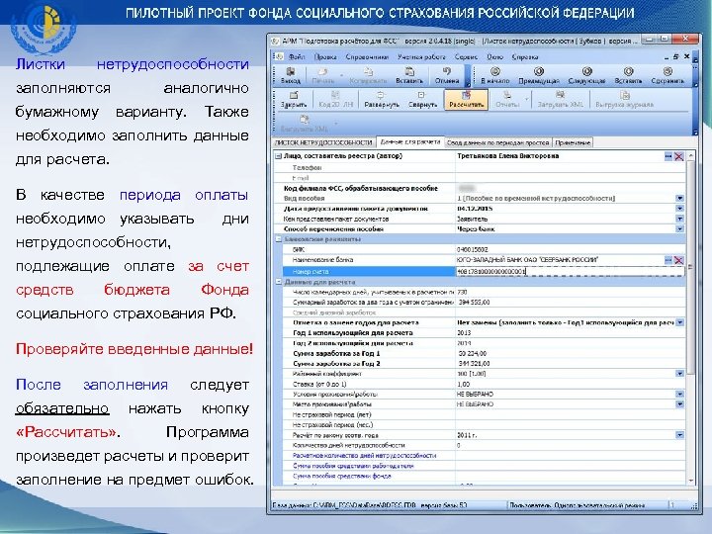Click the app icon left of the Файл menu

(x=278, y=56)
